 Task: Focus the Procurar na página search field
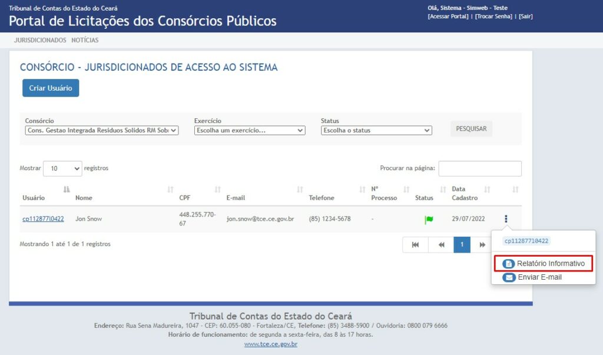(480, 168)
